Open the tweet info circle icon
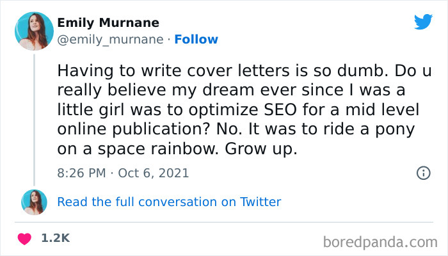Screen dimensions: 448x256 point(423,173)
